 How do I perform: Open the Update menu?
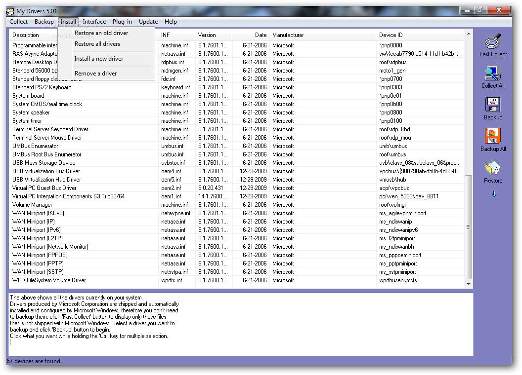148,22
